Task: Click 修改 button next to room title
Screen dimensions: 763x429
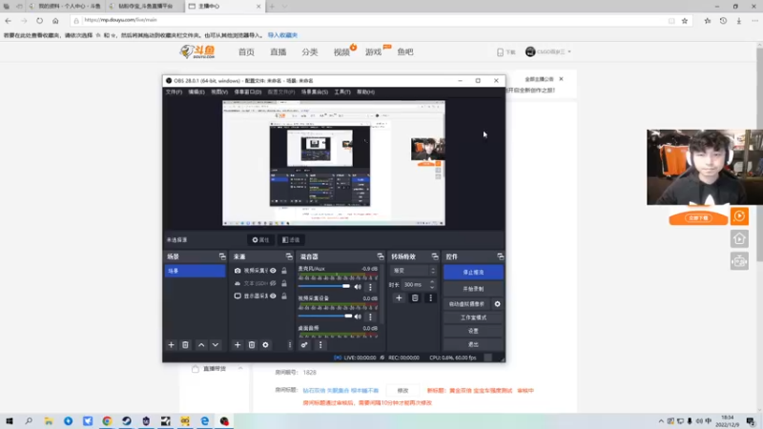Action: 402,391
